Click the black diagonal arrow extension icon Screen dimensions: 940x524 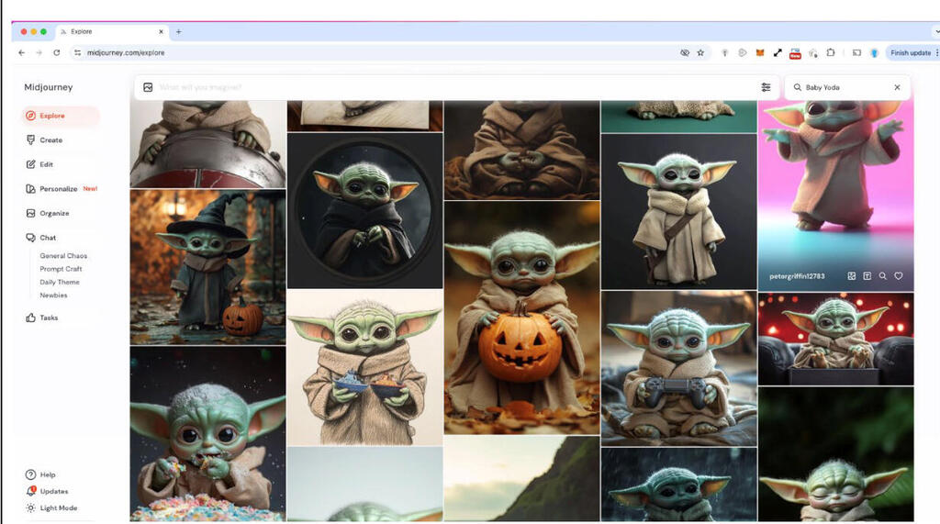tap(778, 52)
